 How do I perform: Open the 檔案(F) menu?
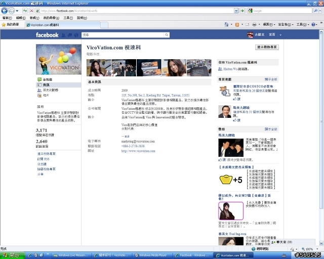[7, 18]
